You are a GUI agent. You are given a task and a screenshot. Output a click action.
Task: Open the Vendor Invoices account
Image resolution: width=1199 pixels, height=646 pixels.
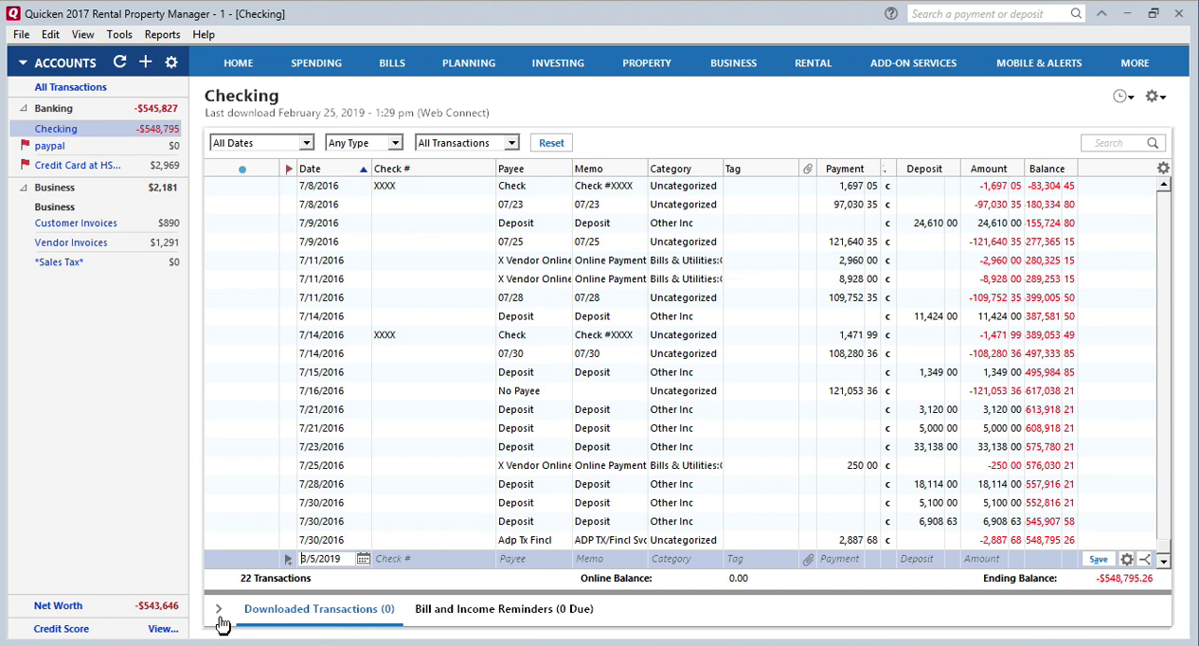[x=71, y=242]
